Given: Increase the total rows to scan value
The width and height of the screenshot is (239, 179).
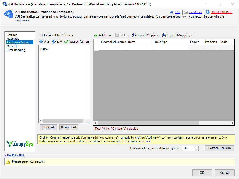Looking at the screenshot, I should [x=196, y=147].
